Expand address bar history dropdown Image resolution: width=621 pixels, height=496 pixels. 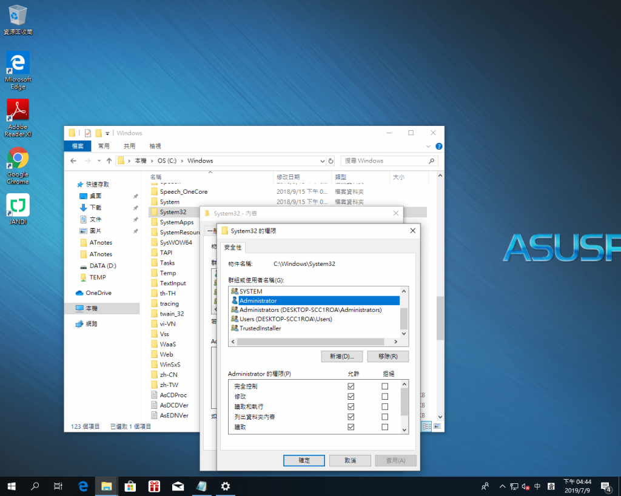(x=322, y=161)
